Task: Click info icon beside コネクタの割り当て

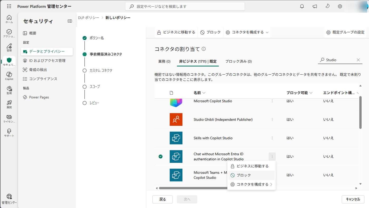Action: pyautogui.click(x=203, y=49)
